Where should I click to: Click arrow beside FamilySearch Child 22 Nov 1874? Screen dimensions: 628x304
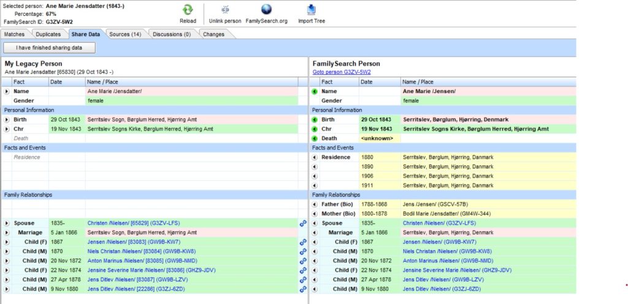315,270
